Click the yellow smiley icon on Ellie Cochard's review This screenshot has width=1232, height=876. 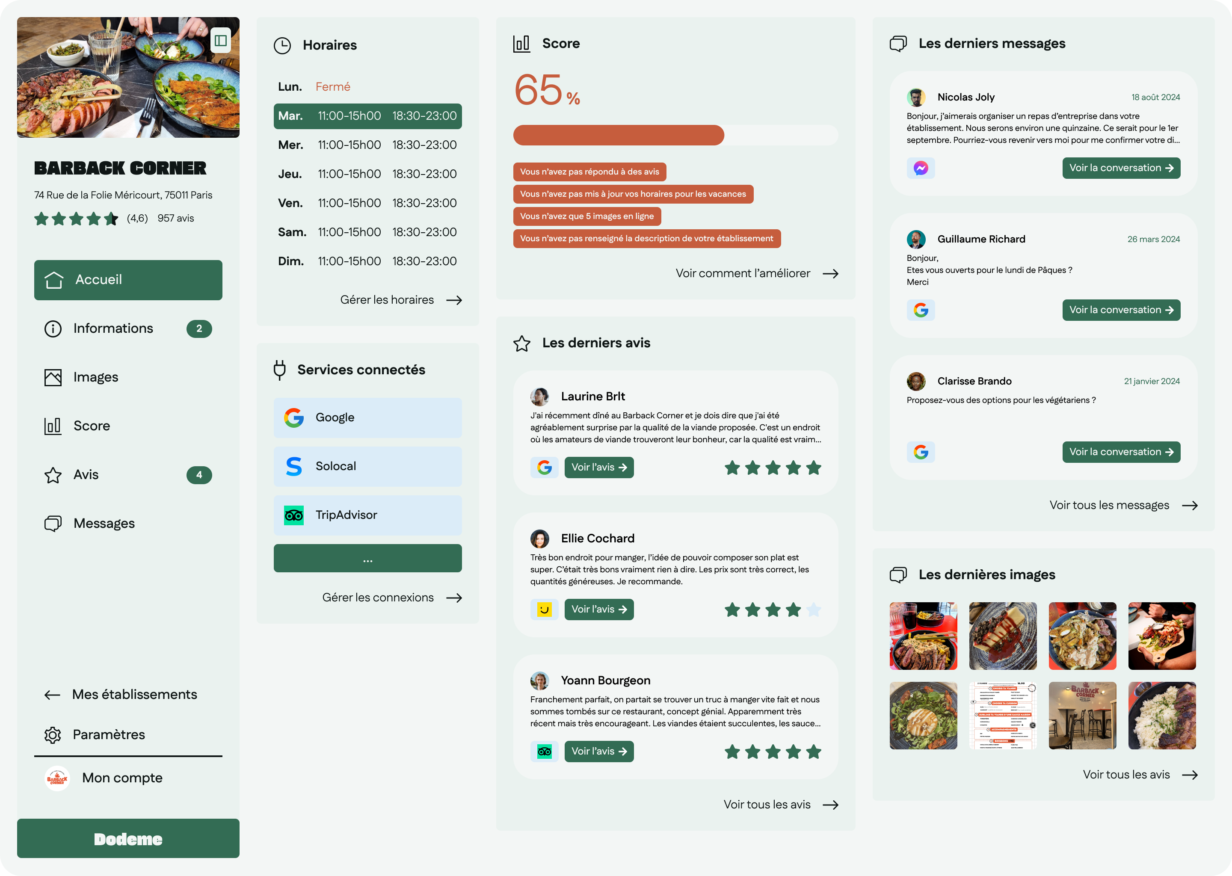(544, 610)
